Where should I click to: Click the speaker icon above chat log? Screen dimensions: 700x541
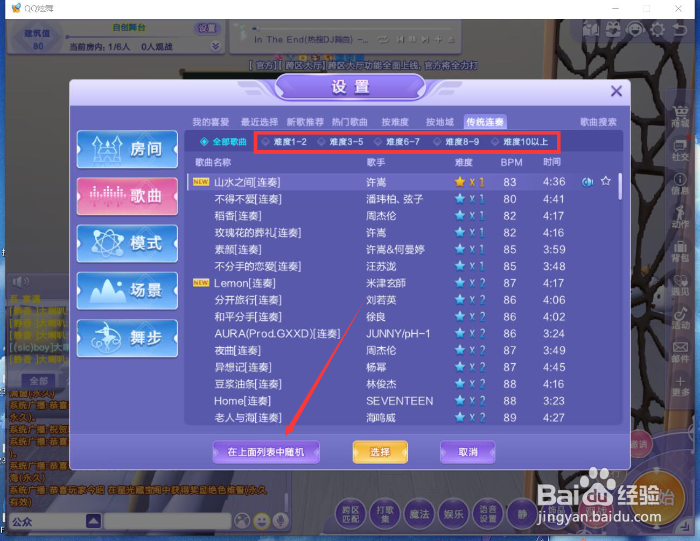click(20, 282)
